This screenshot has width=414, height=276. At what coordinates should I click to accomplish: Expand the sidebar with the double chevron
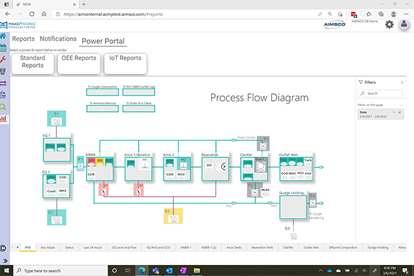(5, 261)
